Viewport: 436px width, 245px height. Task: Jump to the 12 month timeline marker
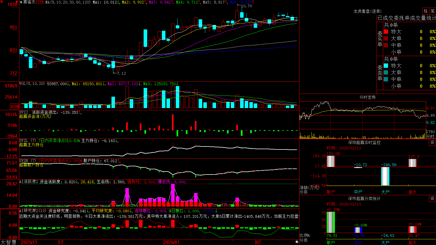[61, 242]
